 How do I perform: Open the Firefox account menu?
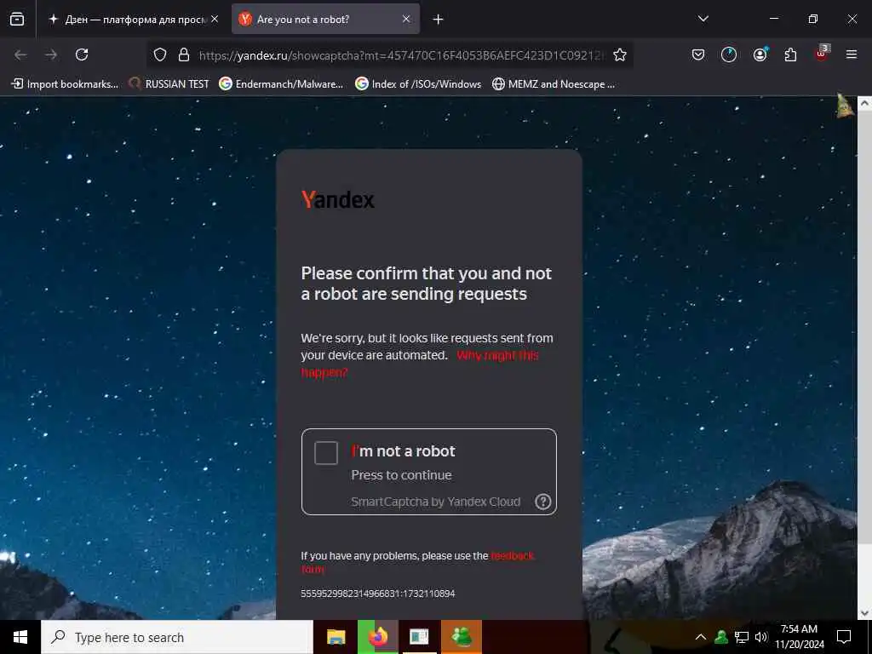coord(760,54)
